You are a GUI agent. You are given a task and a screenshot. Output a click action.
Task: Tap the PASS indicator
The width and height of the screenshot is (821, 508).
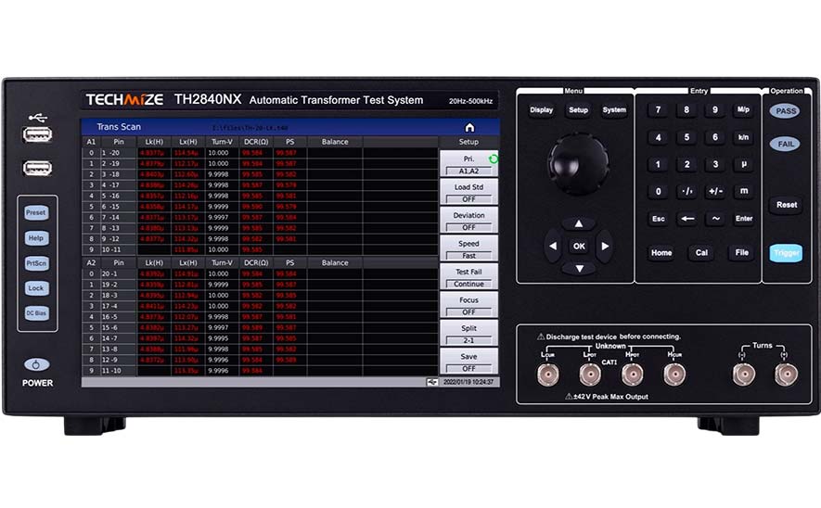click(786, 111)
